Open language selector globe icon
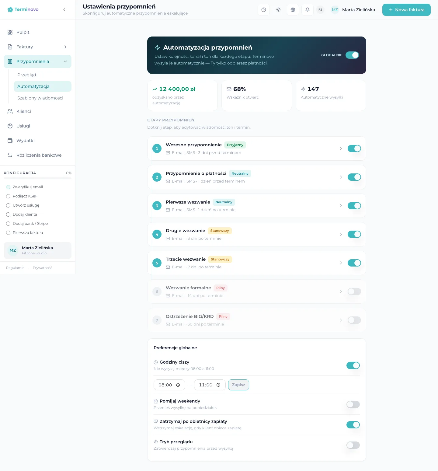The width and height of the screenshot is (438, 471). pyautogui.click(x=293, y=10)
